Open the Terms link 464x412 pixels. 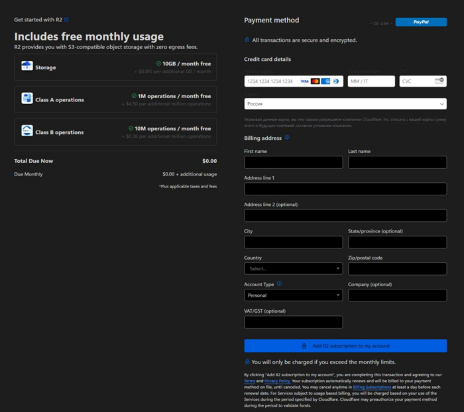pyautogui.click(x=249, y=382)
